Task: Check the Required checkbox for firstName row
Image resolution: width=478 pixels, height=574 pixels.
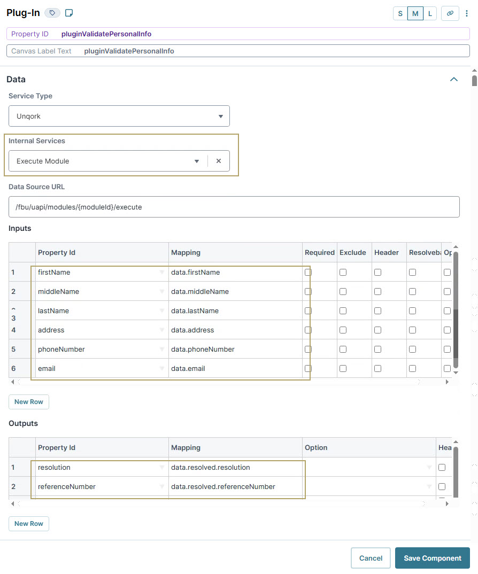Action: tap(307, 272)
